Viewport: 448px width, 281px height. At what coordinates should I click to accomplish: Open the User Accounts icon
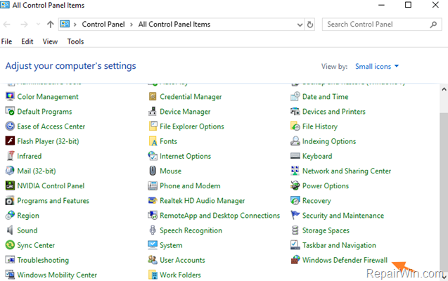(153, 260)
